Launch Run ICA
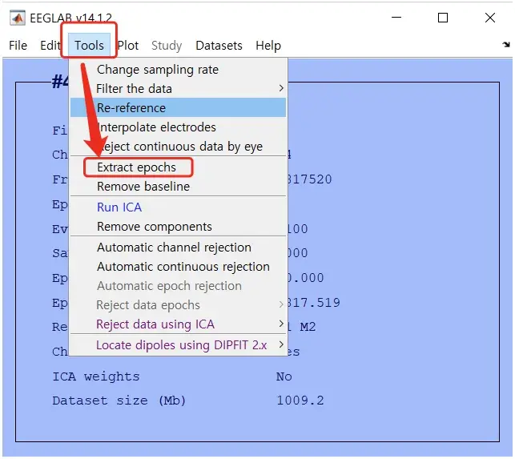This screenshot has height=459, width=515. pyautogui.click(x=119, y=207)
